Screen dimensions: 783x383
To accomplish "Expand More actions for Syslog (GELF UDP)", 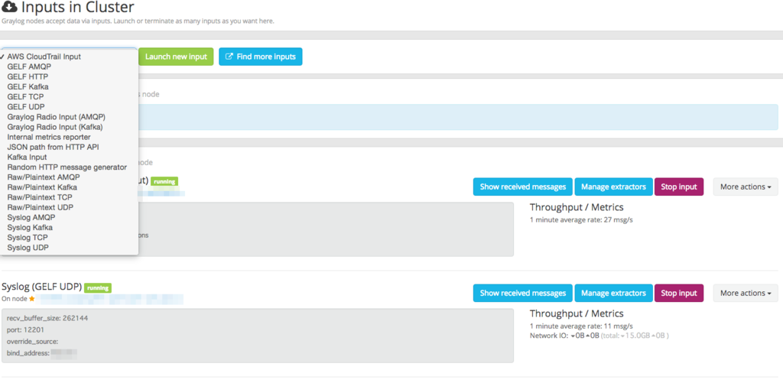I will click(746, 293).
